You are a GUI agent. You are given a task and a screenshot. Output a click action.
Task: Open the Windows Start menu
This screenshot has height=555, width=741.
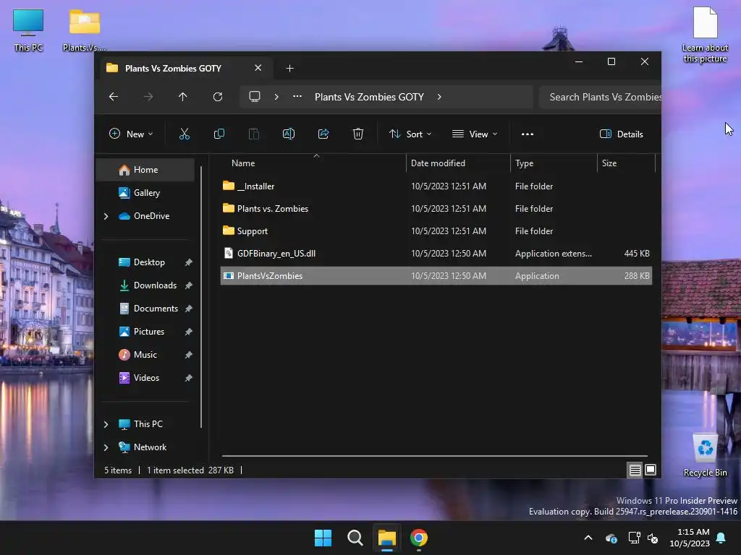pyautogui.click(x=323, y=538)
